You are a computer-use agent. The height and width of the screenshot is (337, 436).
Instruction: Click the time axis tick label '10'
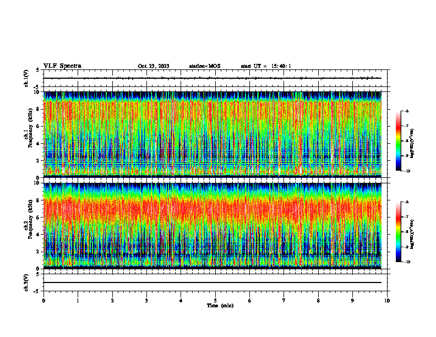[x=387, y=301]
